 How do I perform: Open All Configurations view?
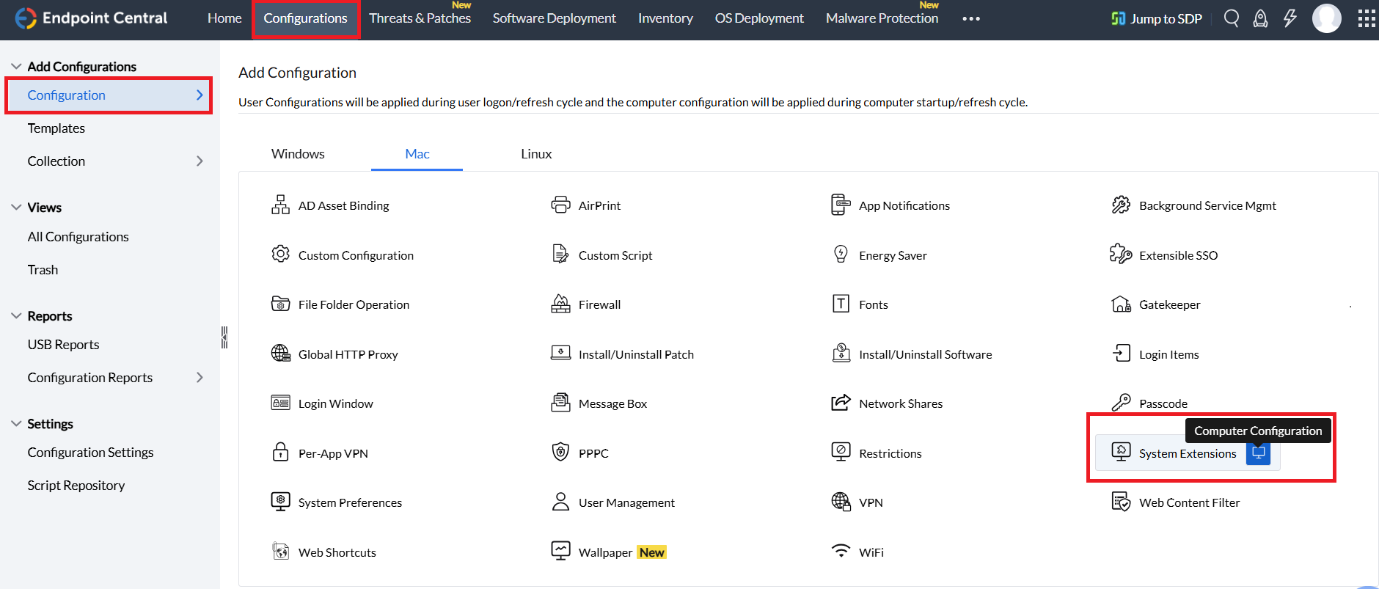pos(78,236)
